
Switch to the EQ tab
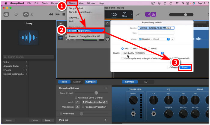[146, 82]
